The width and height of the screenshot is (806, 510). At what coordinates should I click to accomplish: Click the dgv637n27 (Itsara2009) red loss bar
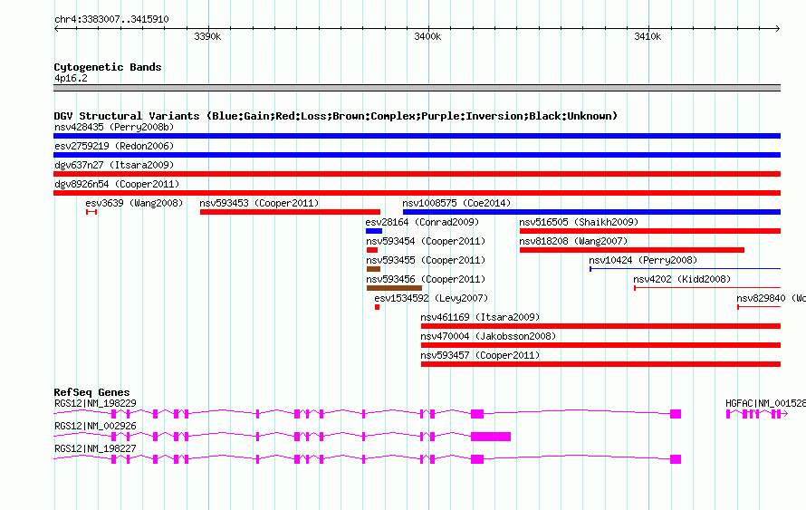[417, 174]
